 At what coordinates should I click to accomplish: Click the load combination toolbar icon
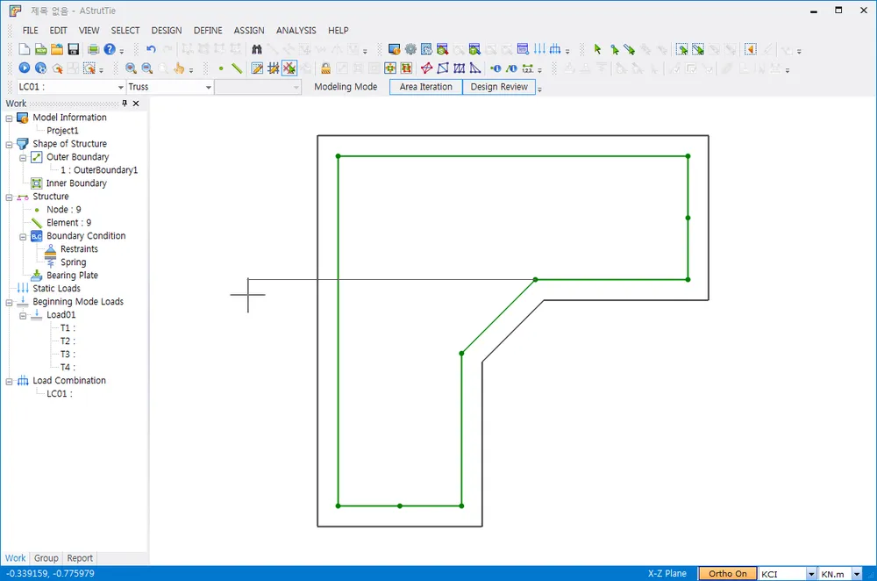click(x=555, y=49)
